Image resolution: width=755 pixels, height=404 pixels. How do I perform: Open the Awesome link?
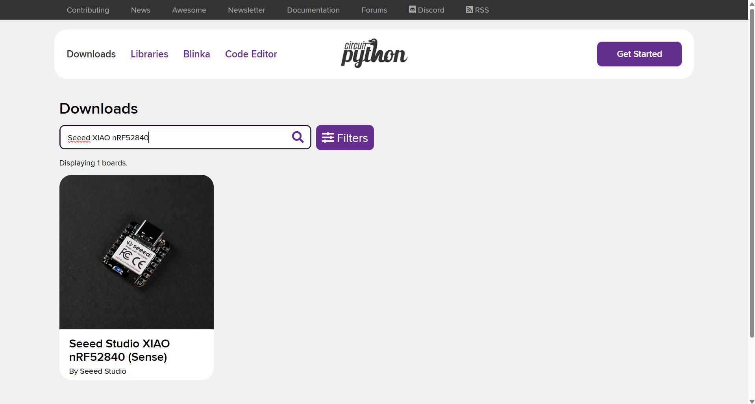click(189, 10)
